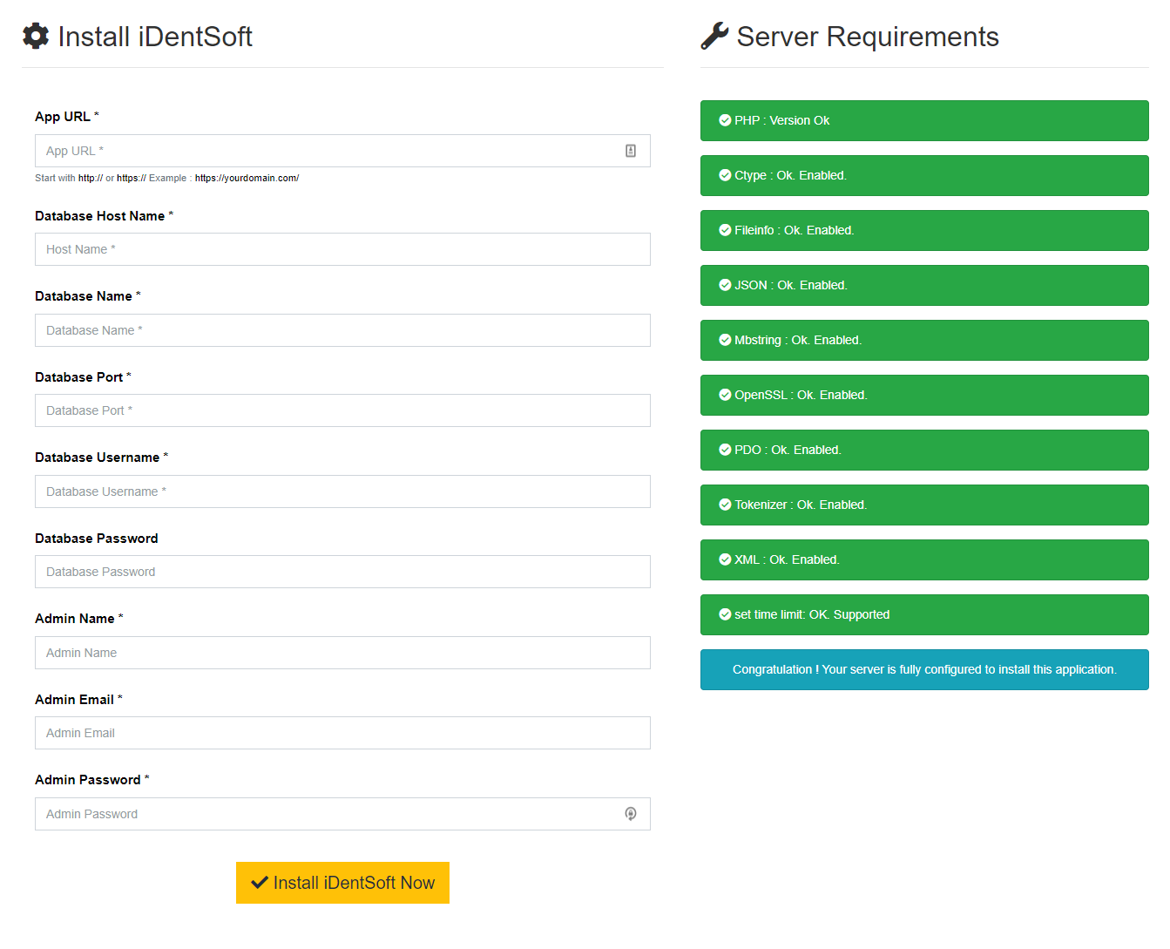Click the check icon beside XML status

pyautogui.click(x=725, y=559)
